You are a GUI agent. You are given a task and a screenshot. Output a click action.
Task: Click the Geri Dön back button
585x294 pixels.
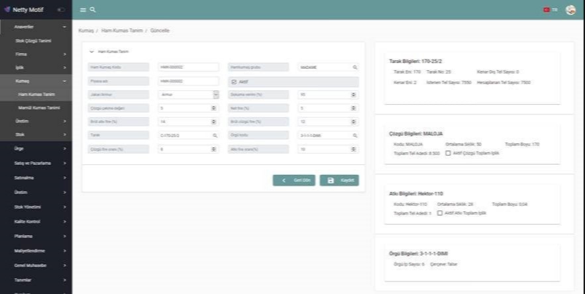(294, 180)
